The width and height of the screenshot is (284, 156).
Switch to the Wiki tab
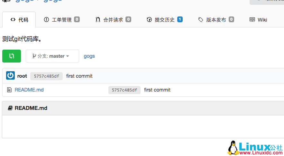tap(258, 20)
